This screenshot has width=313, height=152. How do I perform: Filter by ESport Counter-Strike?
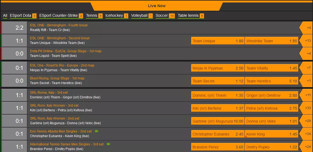tap(61, 16)
